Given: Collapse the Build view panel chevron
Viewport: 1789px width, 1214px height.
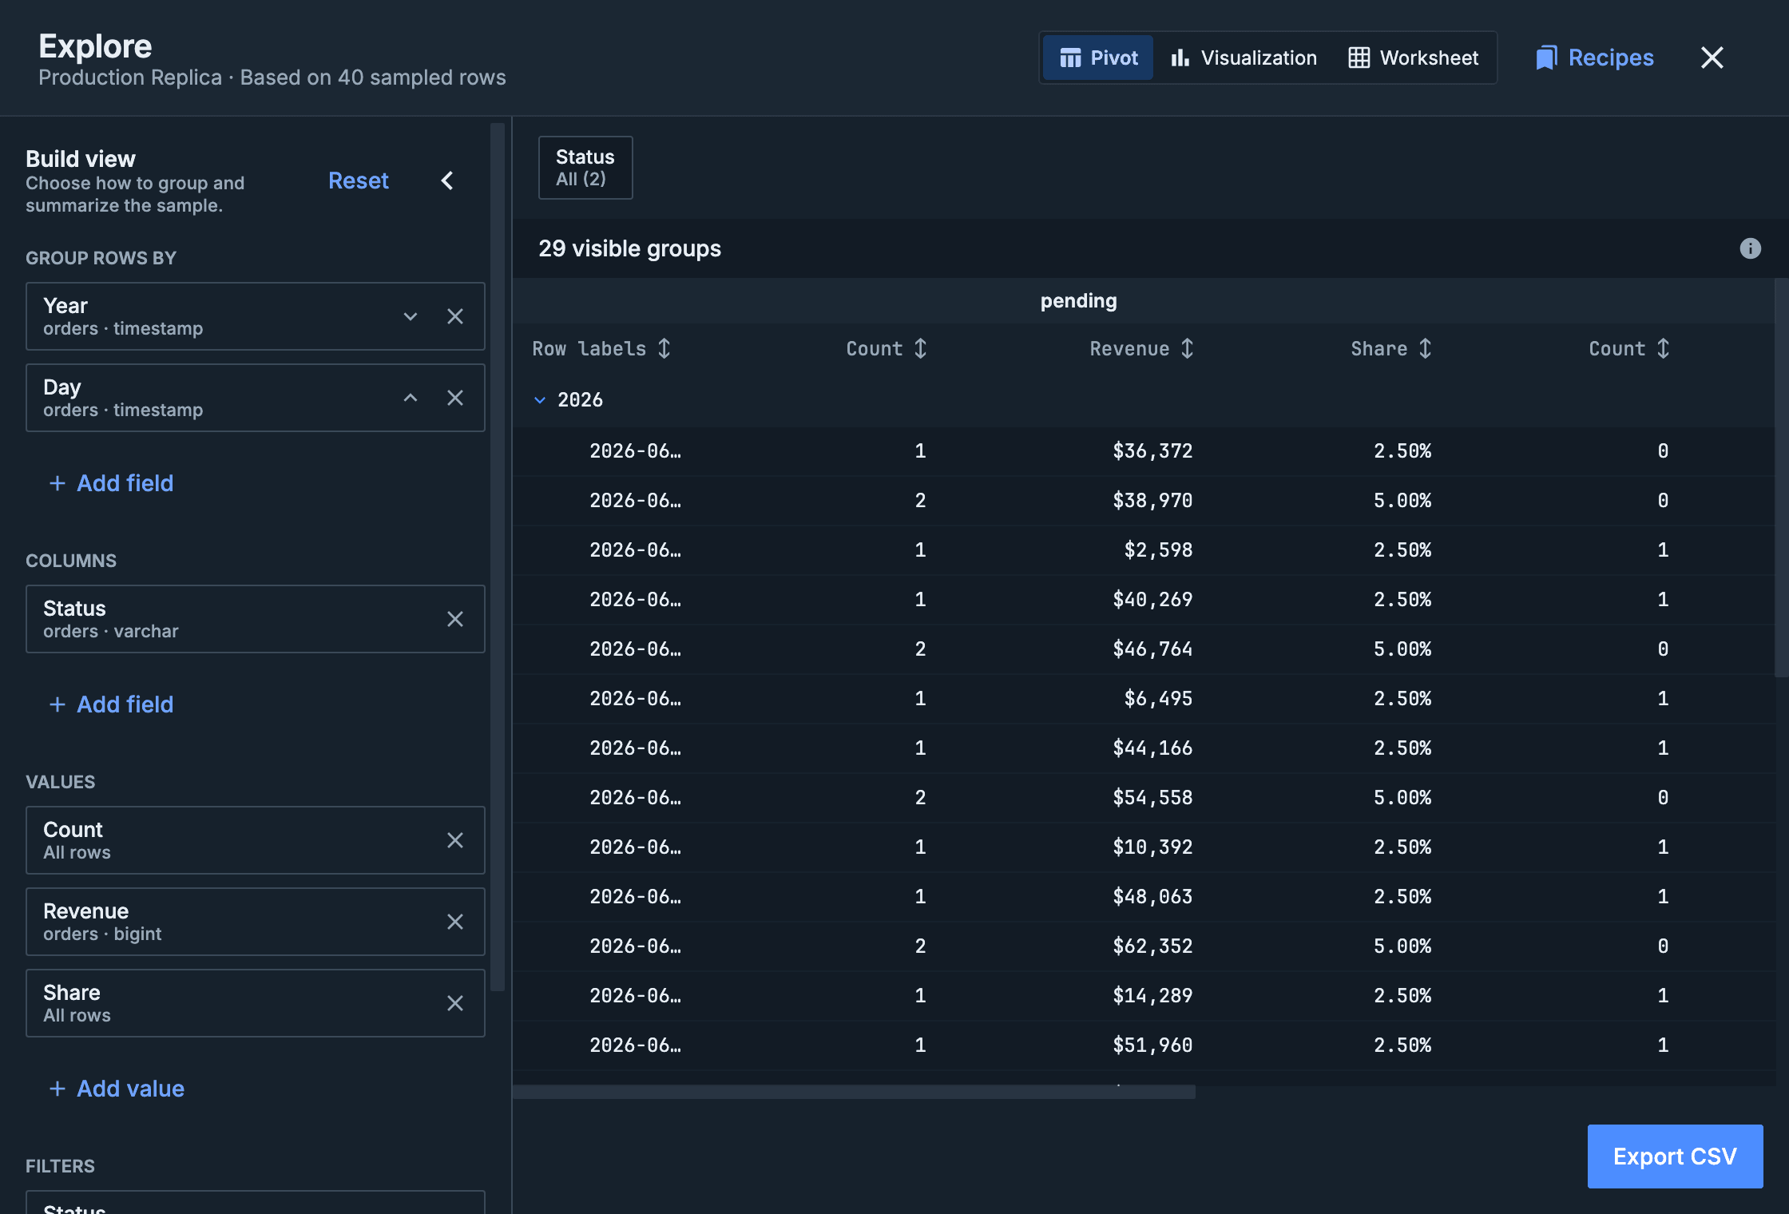Looking at the screenshot, I should pyautogui.click(x=447, y=181).
